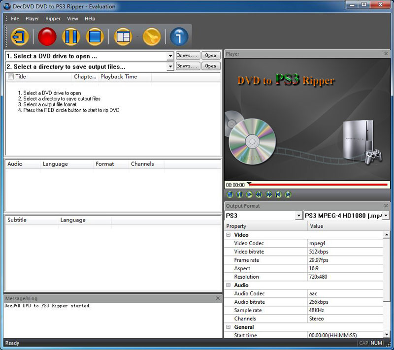The image size is (394, 350).
Task: Select the Frame rate 29.97fps value
Action: (345, 260)
